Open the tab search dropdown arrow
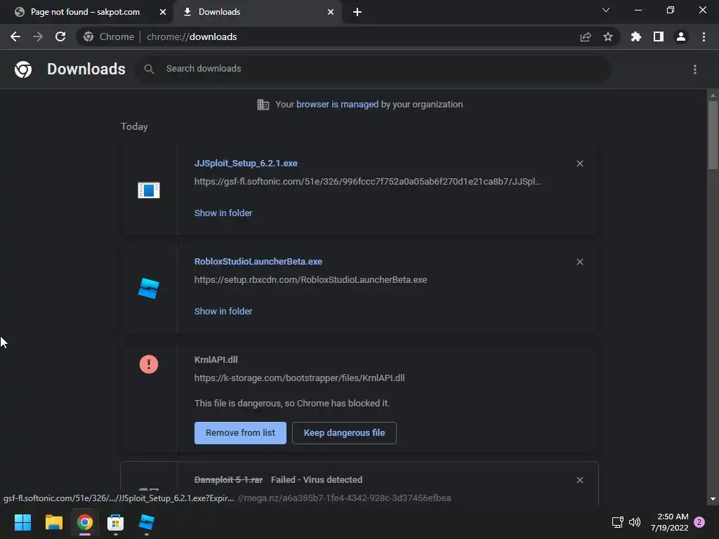 [x=606, y=10]
